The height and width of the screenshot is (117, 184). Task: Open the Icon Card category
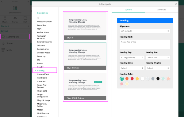pyautogui.click(x=41, y=82)
